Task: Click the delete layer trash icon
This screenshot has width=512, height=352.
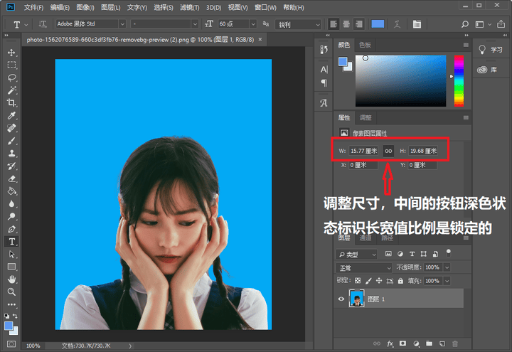Action: [x=455, y=343]
